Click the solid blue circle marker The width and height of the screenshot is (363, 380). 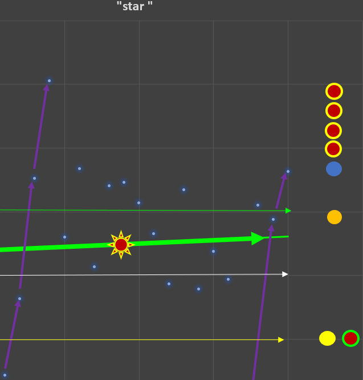(x=334, y=169)
